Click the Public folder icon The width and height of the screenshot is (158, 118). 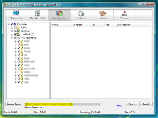click(18, 28)
